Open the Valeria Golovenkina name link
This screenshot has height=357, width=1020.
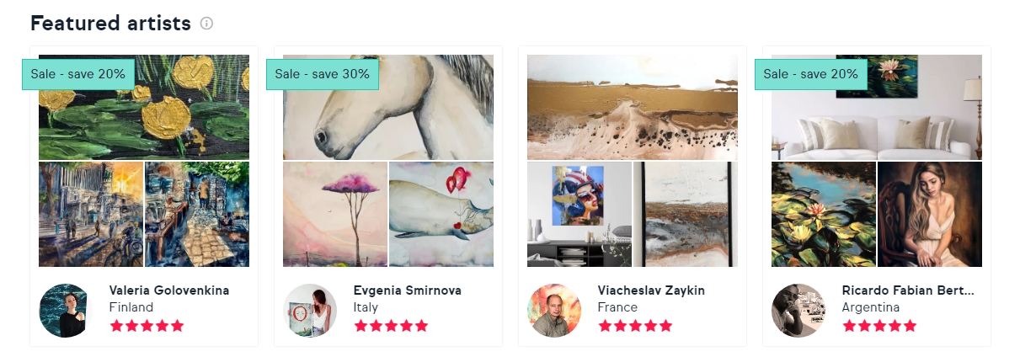pos(169,290)
